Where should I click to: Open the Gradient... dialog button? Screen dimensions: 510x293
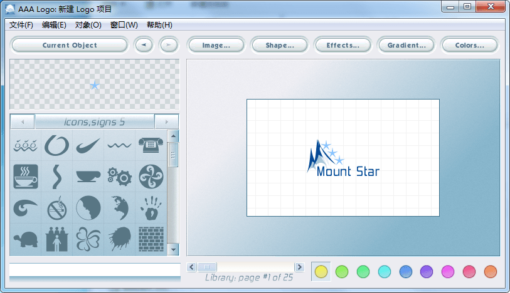point(406,45)
